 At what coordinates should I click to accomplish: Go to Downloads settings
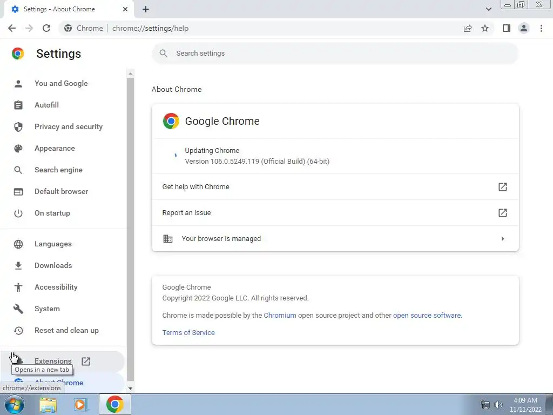[x=53, y=265]
